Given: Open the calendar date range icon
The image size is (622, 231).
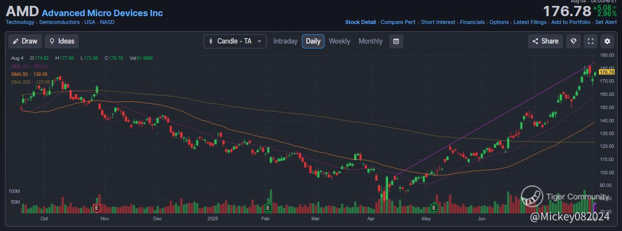Looking at the screenshot, I should [x=396, y=41].
